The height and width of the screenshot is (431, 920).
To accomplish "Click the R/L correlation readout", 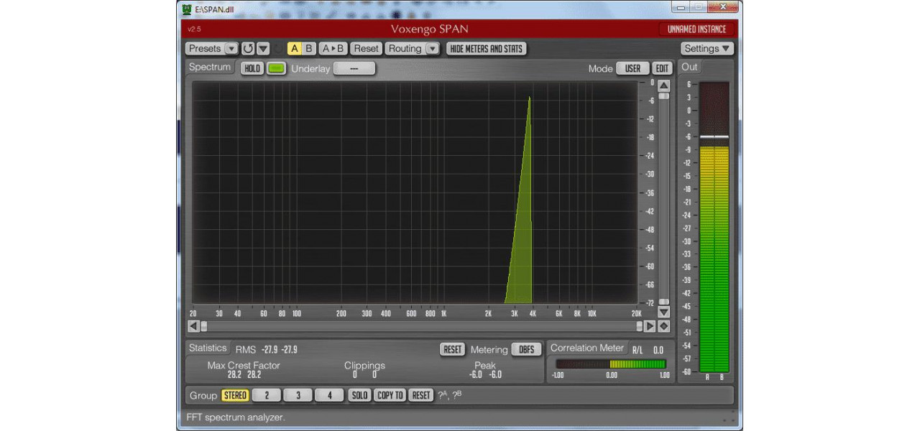I will point(647,350).
